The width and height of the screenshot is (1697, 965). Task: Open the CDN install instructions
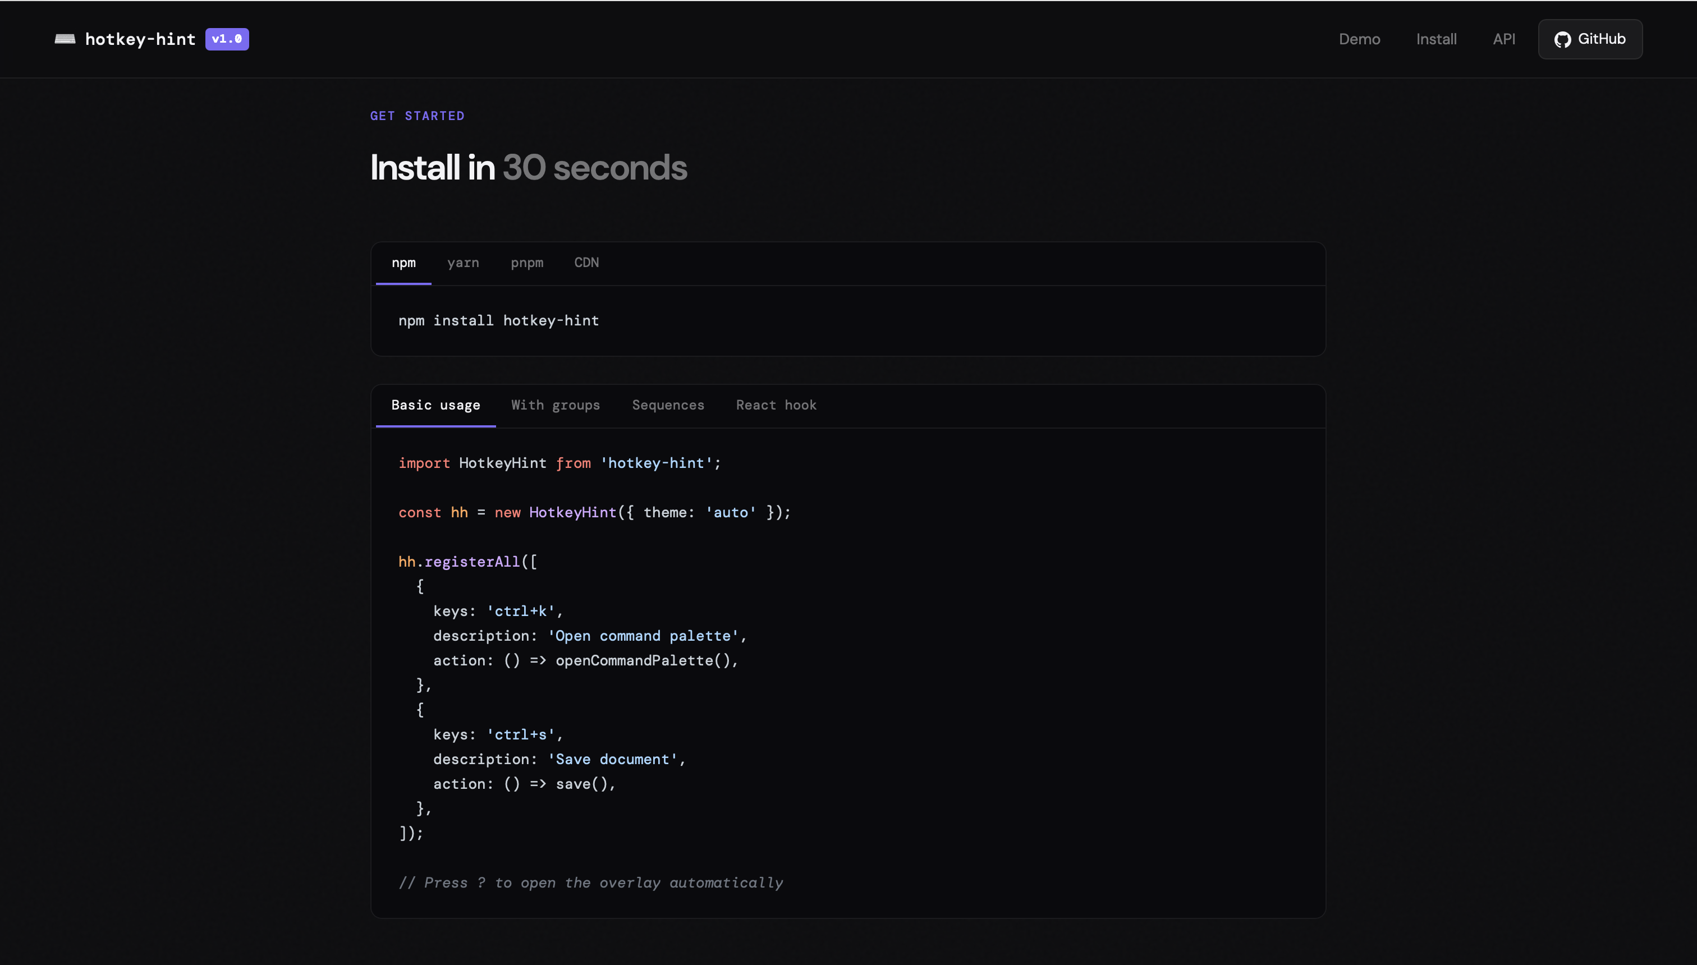point(586,263)
